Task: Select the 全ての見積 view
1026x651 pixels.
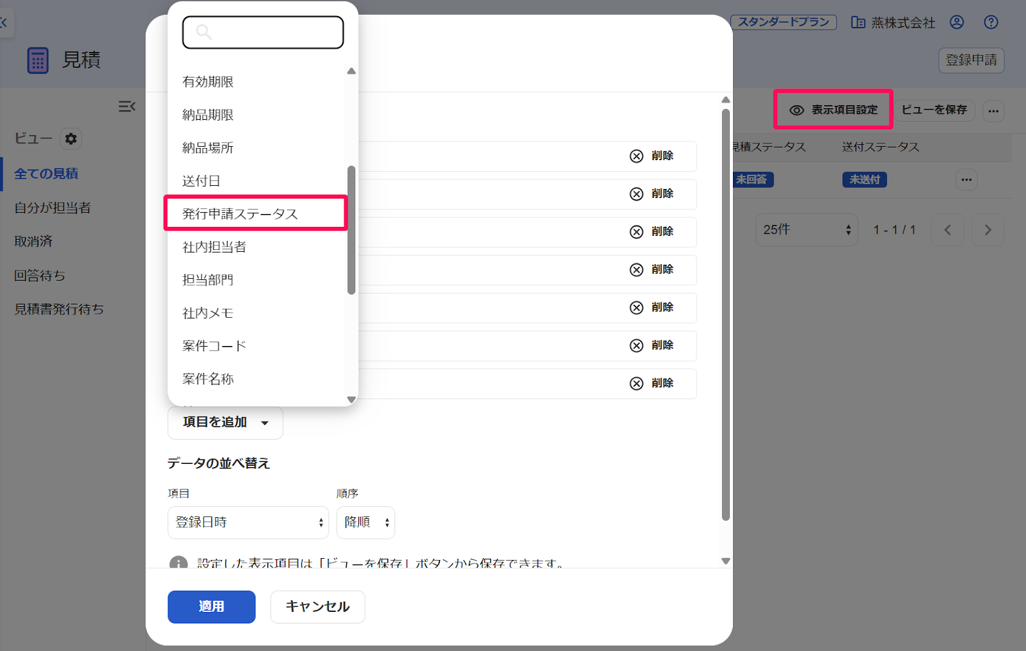Action: [46, 174]
